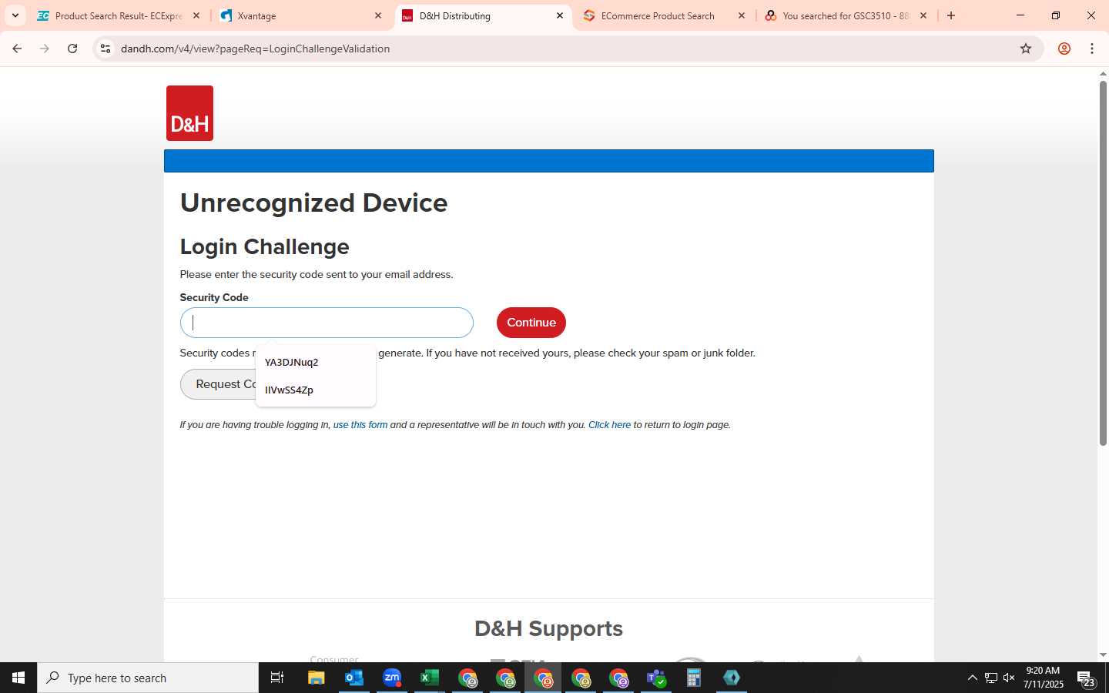Switch to ECommerce Product Search tab
The image size is (1109, 693).
tap(665, 15)
